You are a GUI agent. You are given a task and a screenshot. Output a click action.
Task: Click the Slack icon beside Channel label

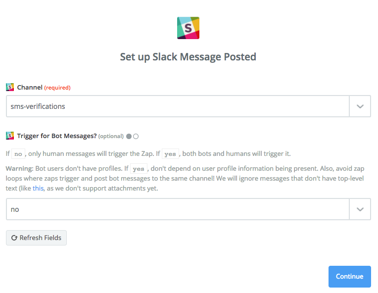point(10,87)
